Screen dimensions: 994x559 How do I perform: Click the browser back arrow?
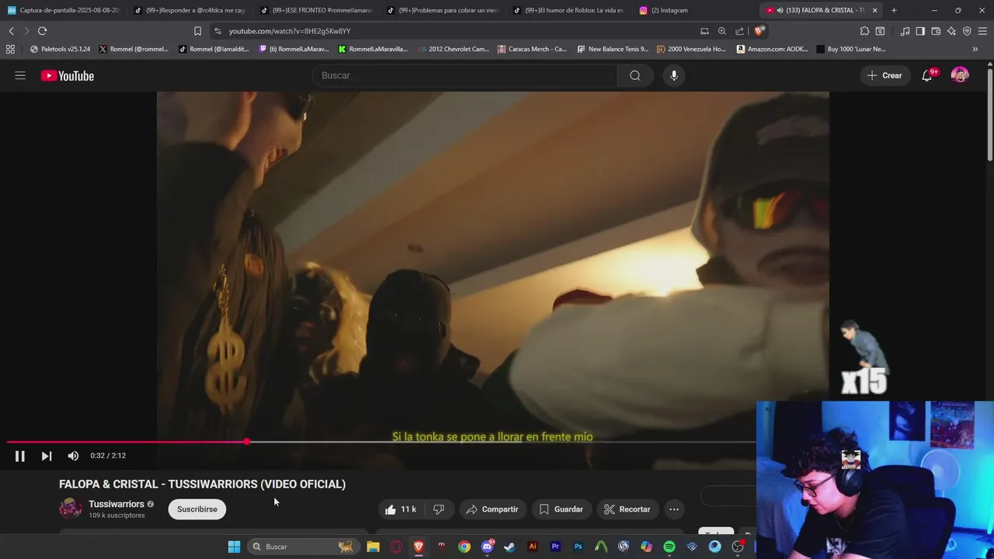[x=11, y=31]
